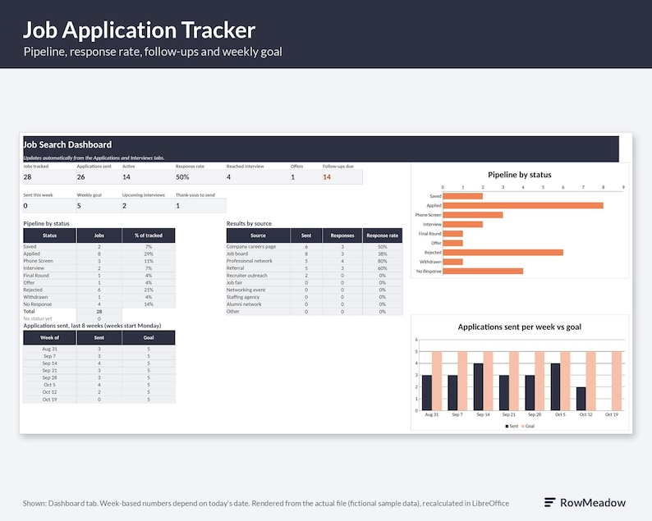The image size is (652, 521).
Task: Select the Networking event source row
Action: 315,290
